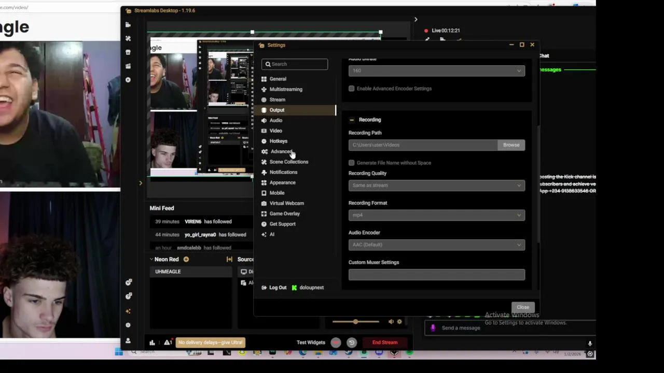Click the Game Overlay icon in settings list
Image resolution: width=664 pixels, height=373 pixels.
(264, 213)
